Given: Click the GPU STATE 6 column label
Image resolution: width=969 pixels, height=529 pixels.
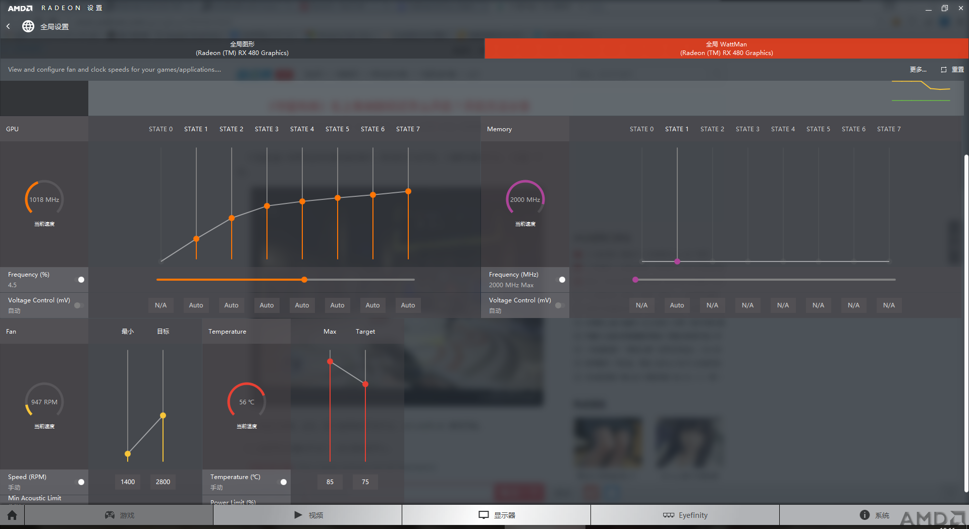Looking at the screenshot, I should click(x=372, y=129).
